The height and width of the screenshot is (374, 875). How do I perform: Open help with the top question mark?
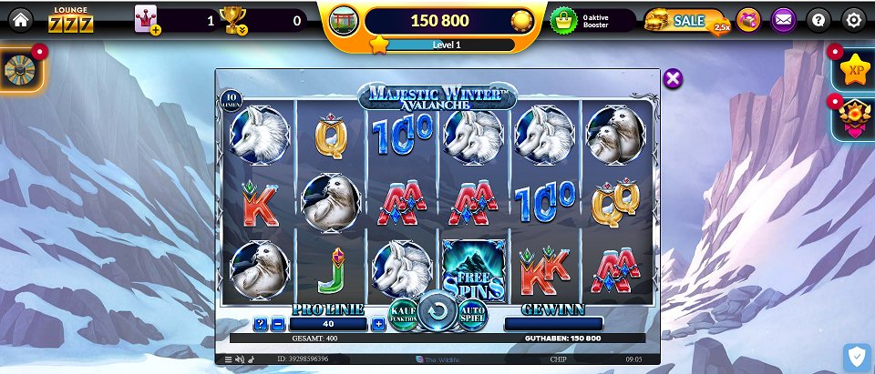pos(818,21)
